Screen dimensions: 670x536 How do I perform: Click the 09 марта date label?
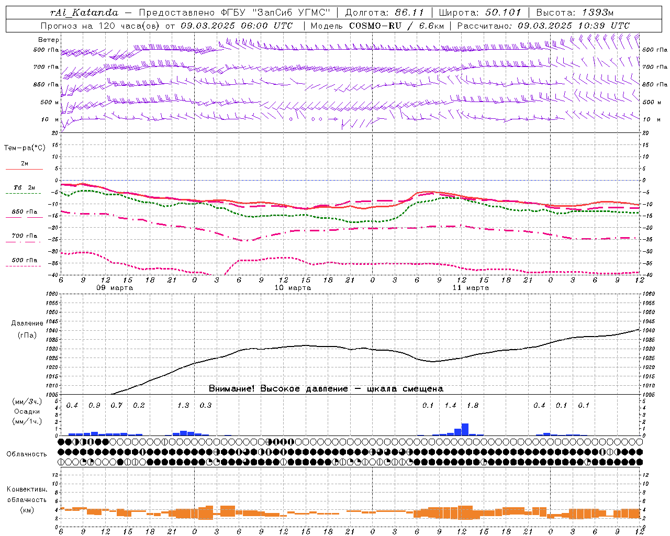click(115, 288)
